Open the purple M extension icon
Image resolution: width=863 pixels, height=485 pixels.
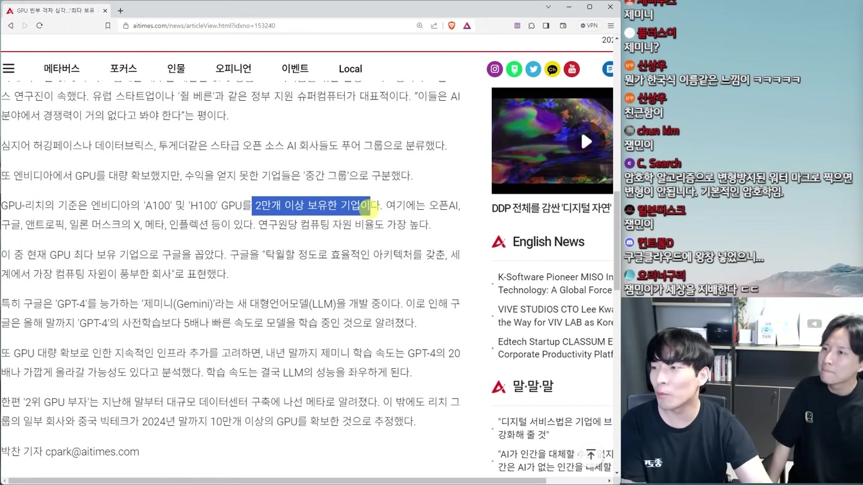[x=517, y=26]
